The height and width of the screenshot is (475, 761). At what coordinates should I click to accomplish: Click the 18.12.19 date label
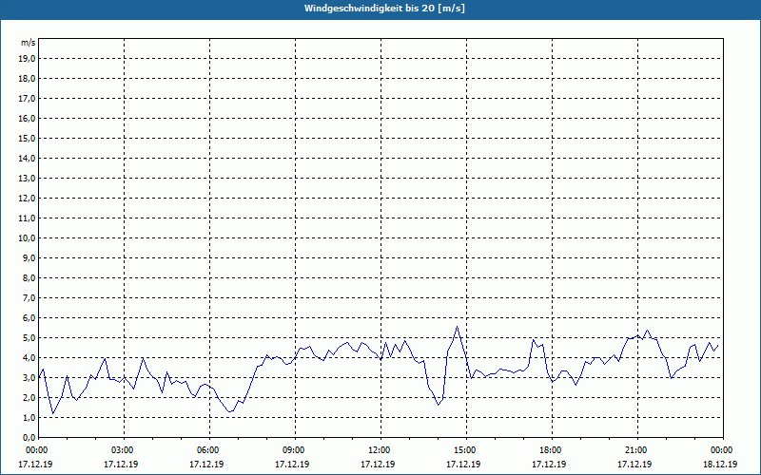(720, 464)
